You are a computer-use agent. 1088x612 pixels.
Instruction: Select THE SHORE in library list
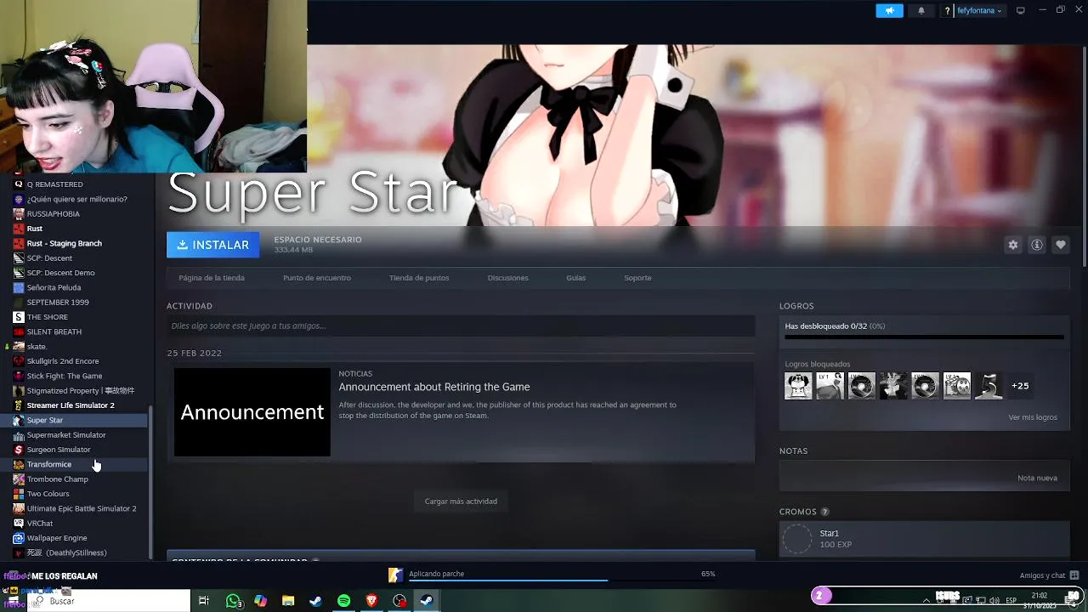(x=47, y=317)
